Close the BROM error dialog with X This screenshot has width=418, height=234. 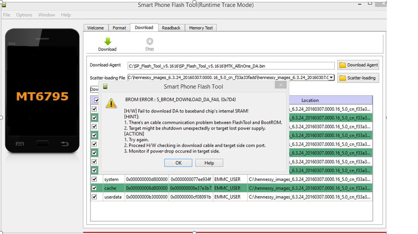280,85
